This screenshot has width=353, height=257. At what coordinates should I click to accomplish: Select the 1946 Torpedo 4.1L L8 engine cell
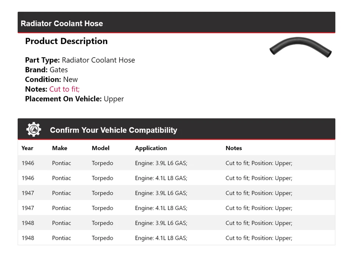coord(161,178)
